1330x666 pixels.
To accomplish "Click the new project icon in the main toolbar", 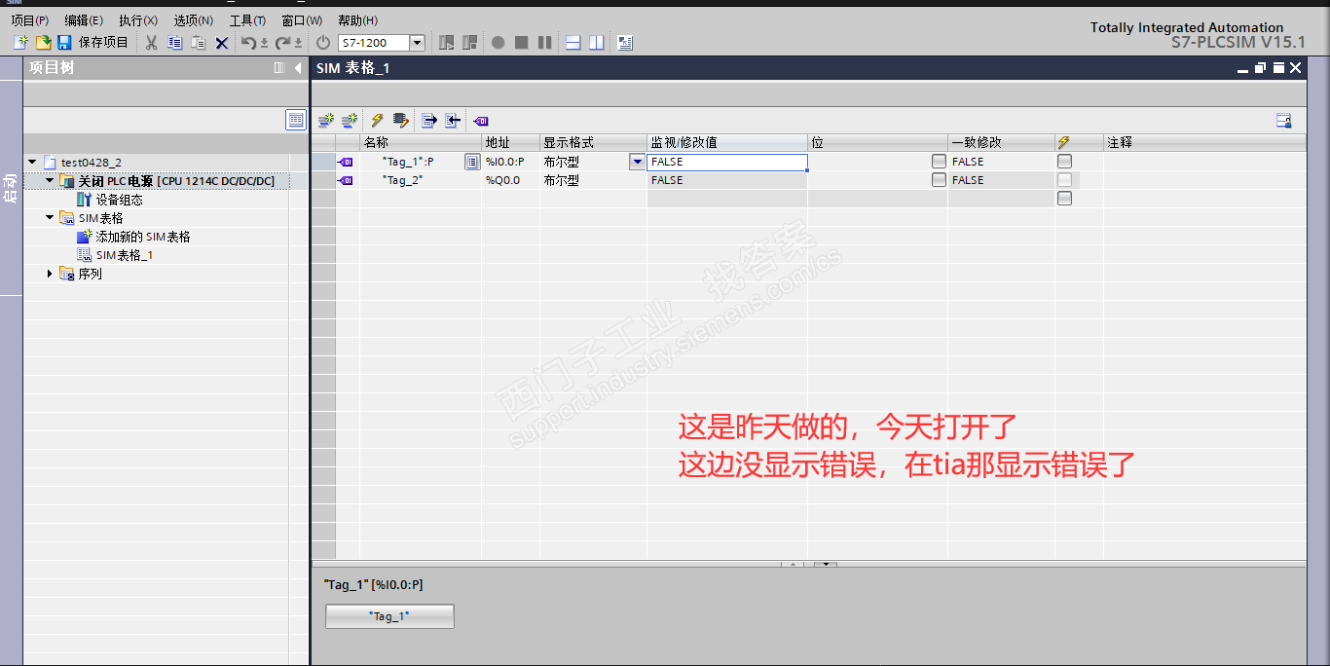I will (21, 42).
